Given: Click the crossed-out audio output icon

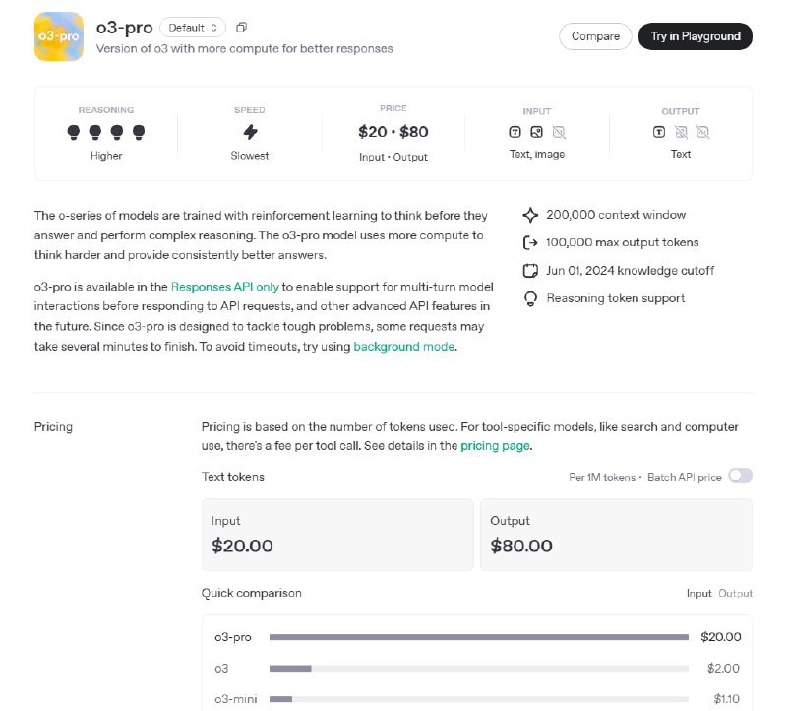Looking at the screenshot, I should (x=701, y=131).
